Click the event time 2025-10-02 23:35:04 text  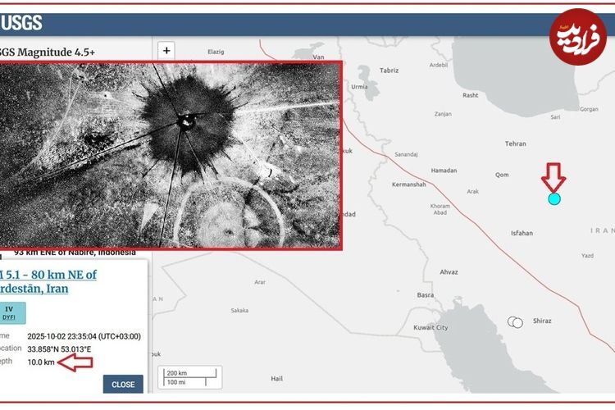pos(84,336)
